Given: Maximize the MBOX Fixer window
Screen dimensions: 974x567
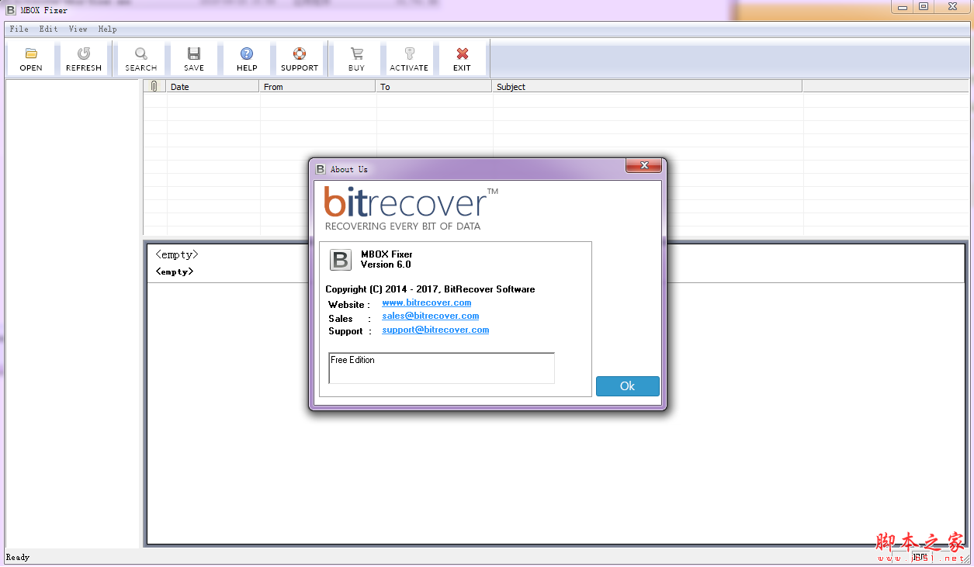Looking at the screenshot, I should 924,7.
